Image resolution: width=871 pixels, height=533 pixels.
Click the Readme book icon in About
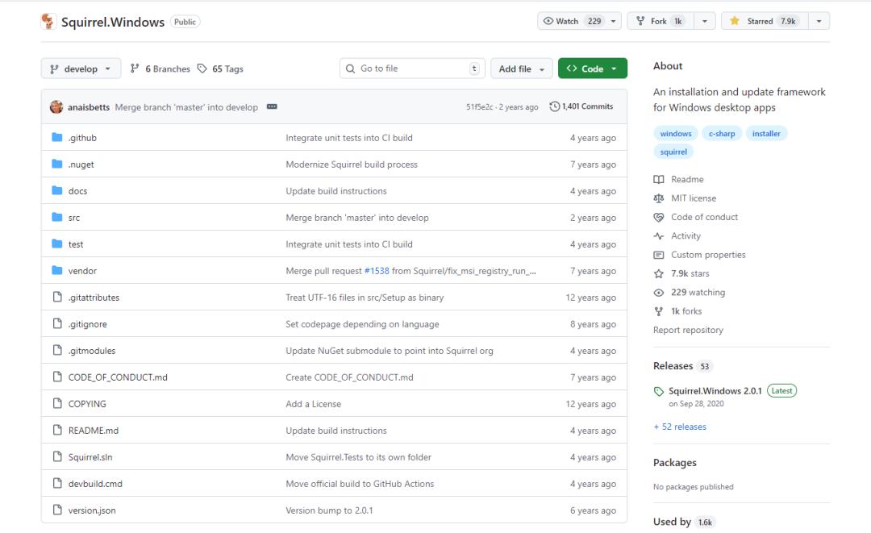click(x=659, y=179)
